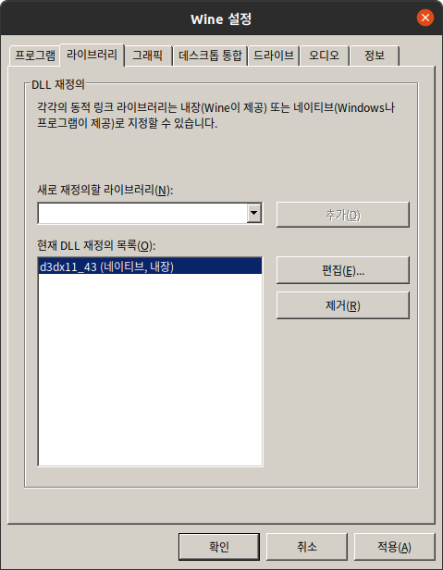443x570 pixels.
Task: Remove override using the 제거(R) button
Action: 343,305
